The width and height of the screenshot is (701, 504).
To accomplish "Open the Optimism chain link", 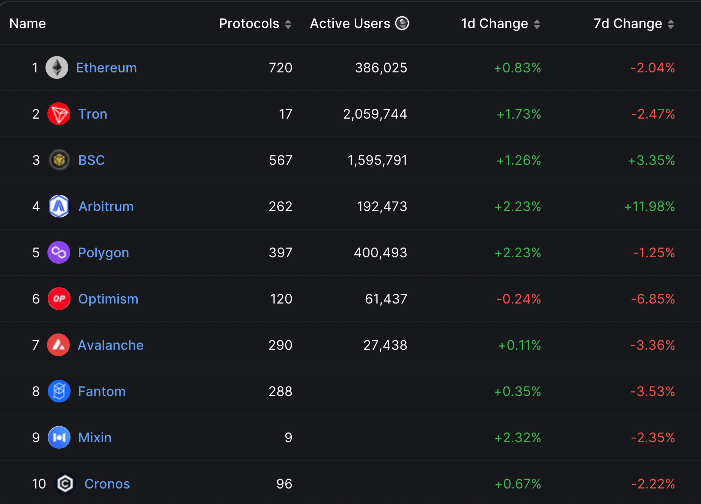I will coord(108,299).
